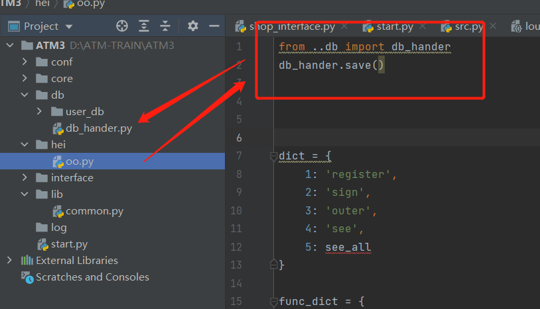Select start.py in project tree
The image size is (540, 309).
[x=69, y=244]
